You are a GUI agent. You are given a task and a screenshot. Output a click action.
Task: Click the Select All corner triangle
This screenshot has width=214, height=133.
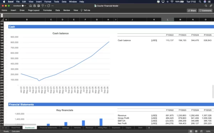[2, 20]
